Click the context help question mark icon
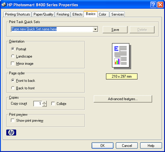The image size is (165, 152). tap(153, 5)
